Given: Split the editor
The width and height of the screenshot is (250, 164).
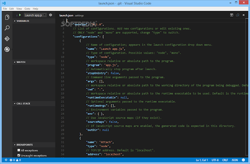Looking at the screenshot, I should pyautogui.click(x=232, y=15).
